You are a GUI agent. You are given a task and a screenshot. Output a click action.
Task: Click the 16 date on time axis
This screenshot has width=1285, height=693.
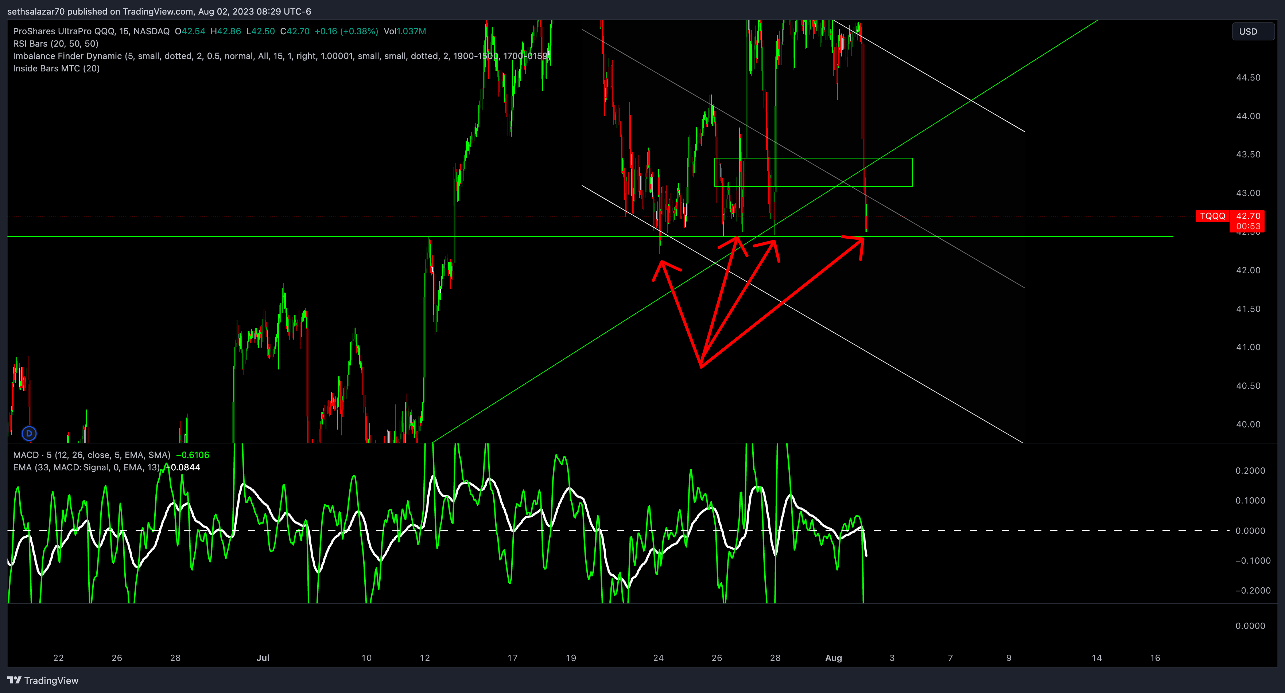(x=1155, y=658)
